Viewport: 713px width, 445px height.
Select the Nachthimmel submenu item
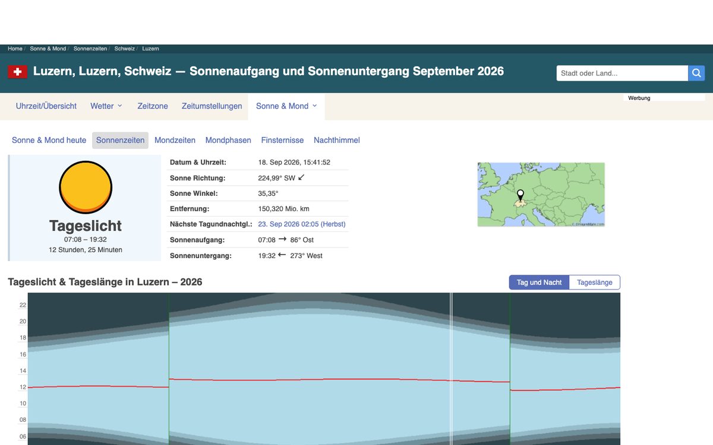tap(337, 141)
